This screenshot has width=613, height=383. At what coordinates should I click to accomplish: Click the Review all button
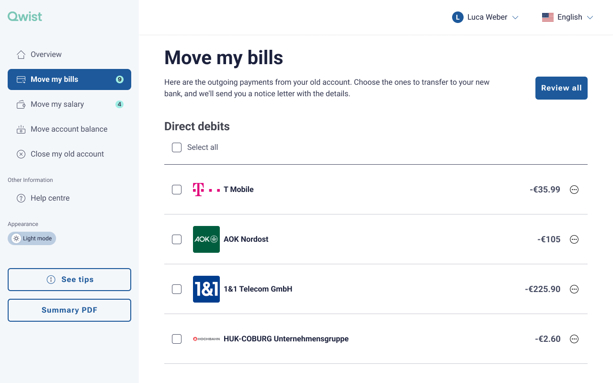point(561,88)
